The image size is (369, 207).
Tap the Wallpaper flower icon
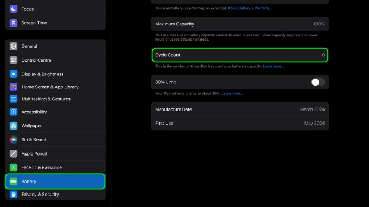[14, 126]
